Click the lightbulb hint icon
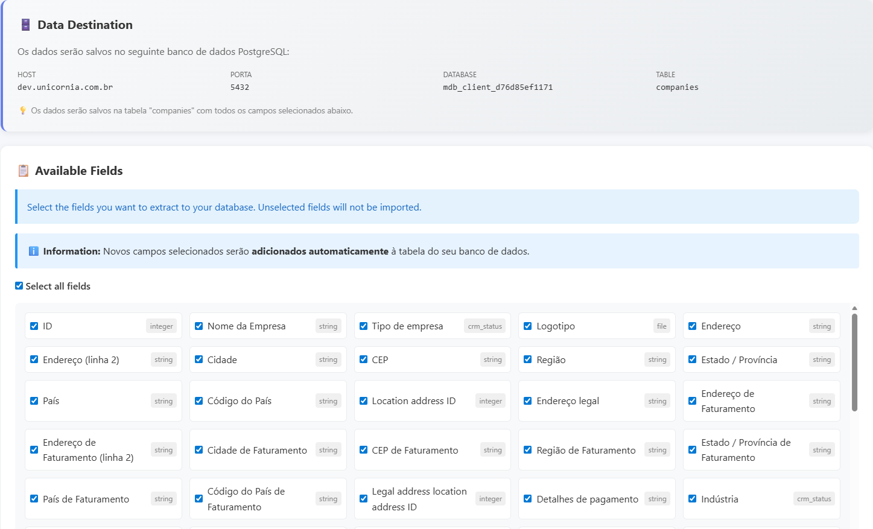Image resolution: width=873 pixels, height=529 pixels. click(x=23, y=110)
